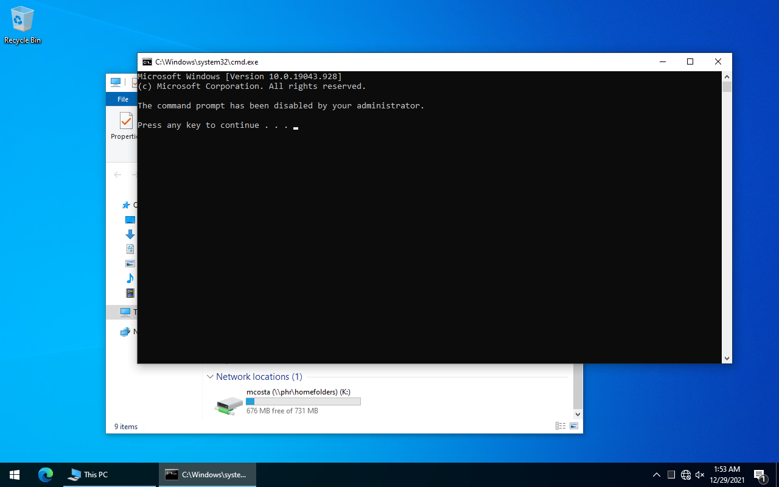Screen dimensions: 779x487
Task: Click the cmd.exe title bar icon
Action: (147, 62)
